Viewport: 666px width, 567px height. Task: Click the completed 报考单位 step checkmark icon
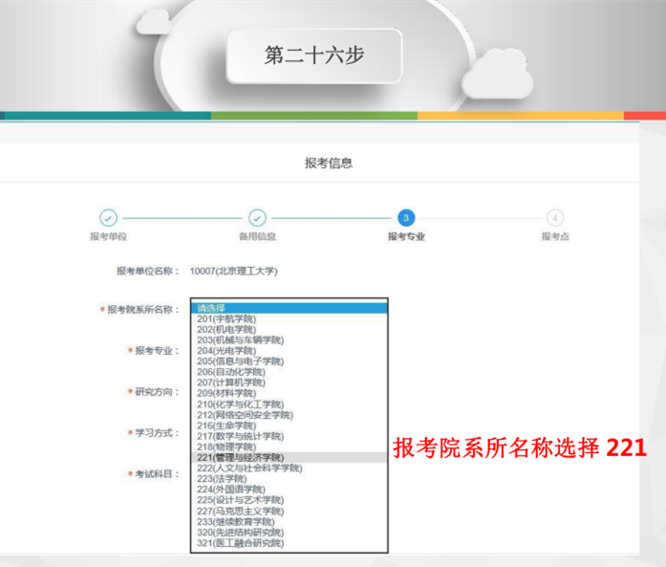(x=108, y=218)
